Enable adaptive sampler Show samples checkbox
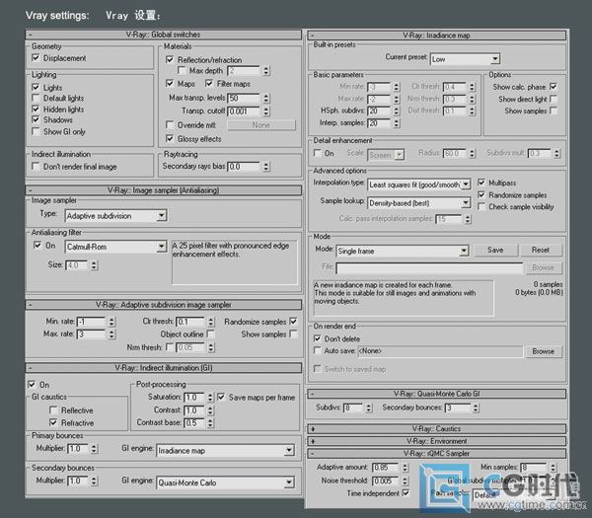 click(293, 334)
